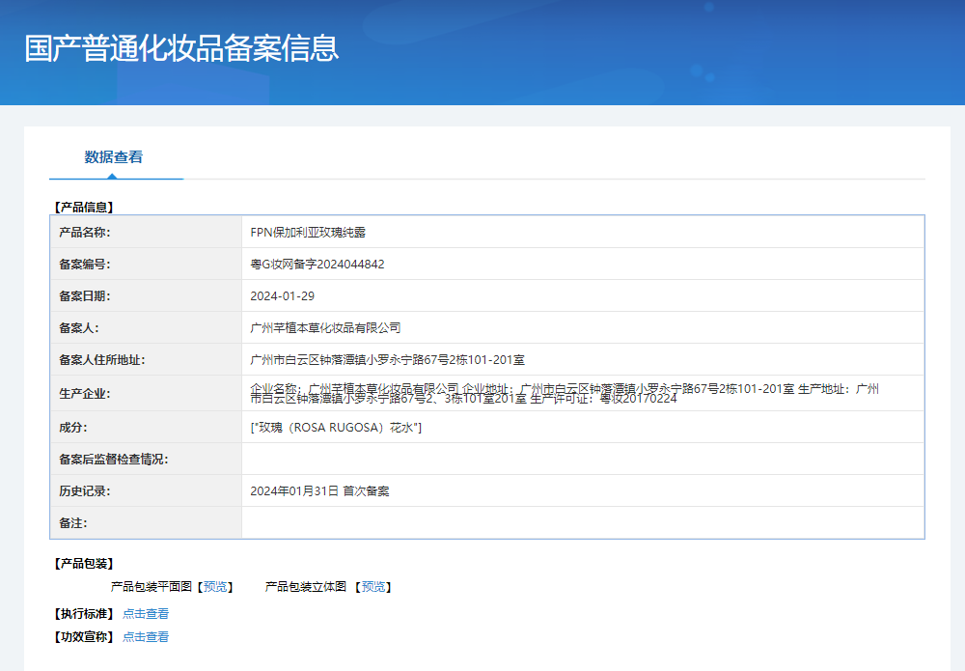This screenshot has height=671, width=965.
Task: Click filing number 粤G妆网备字2024044842
Action: coord(317,265)
